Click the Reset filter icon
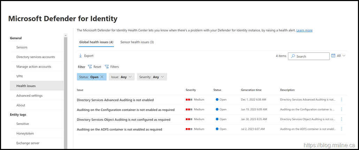The image size is (359, 150). (x=90, y=67)
